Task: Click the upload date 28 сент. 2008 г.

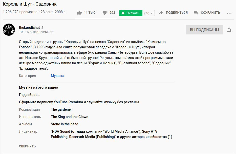Action: coord(53,12)
